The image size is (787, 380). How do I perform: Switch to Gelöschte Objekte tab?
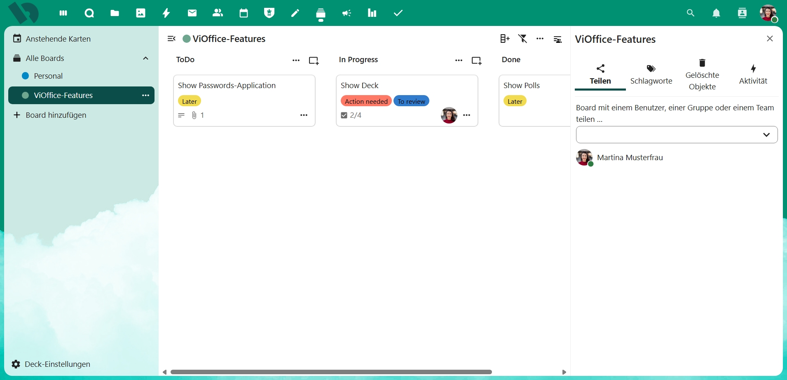[703, 75]
